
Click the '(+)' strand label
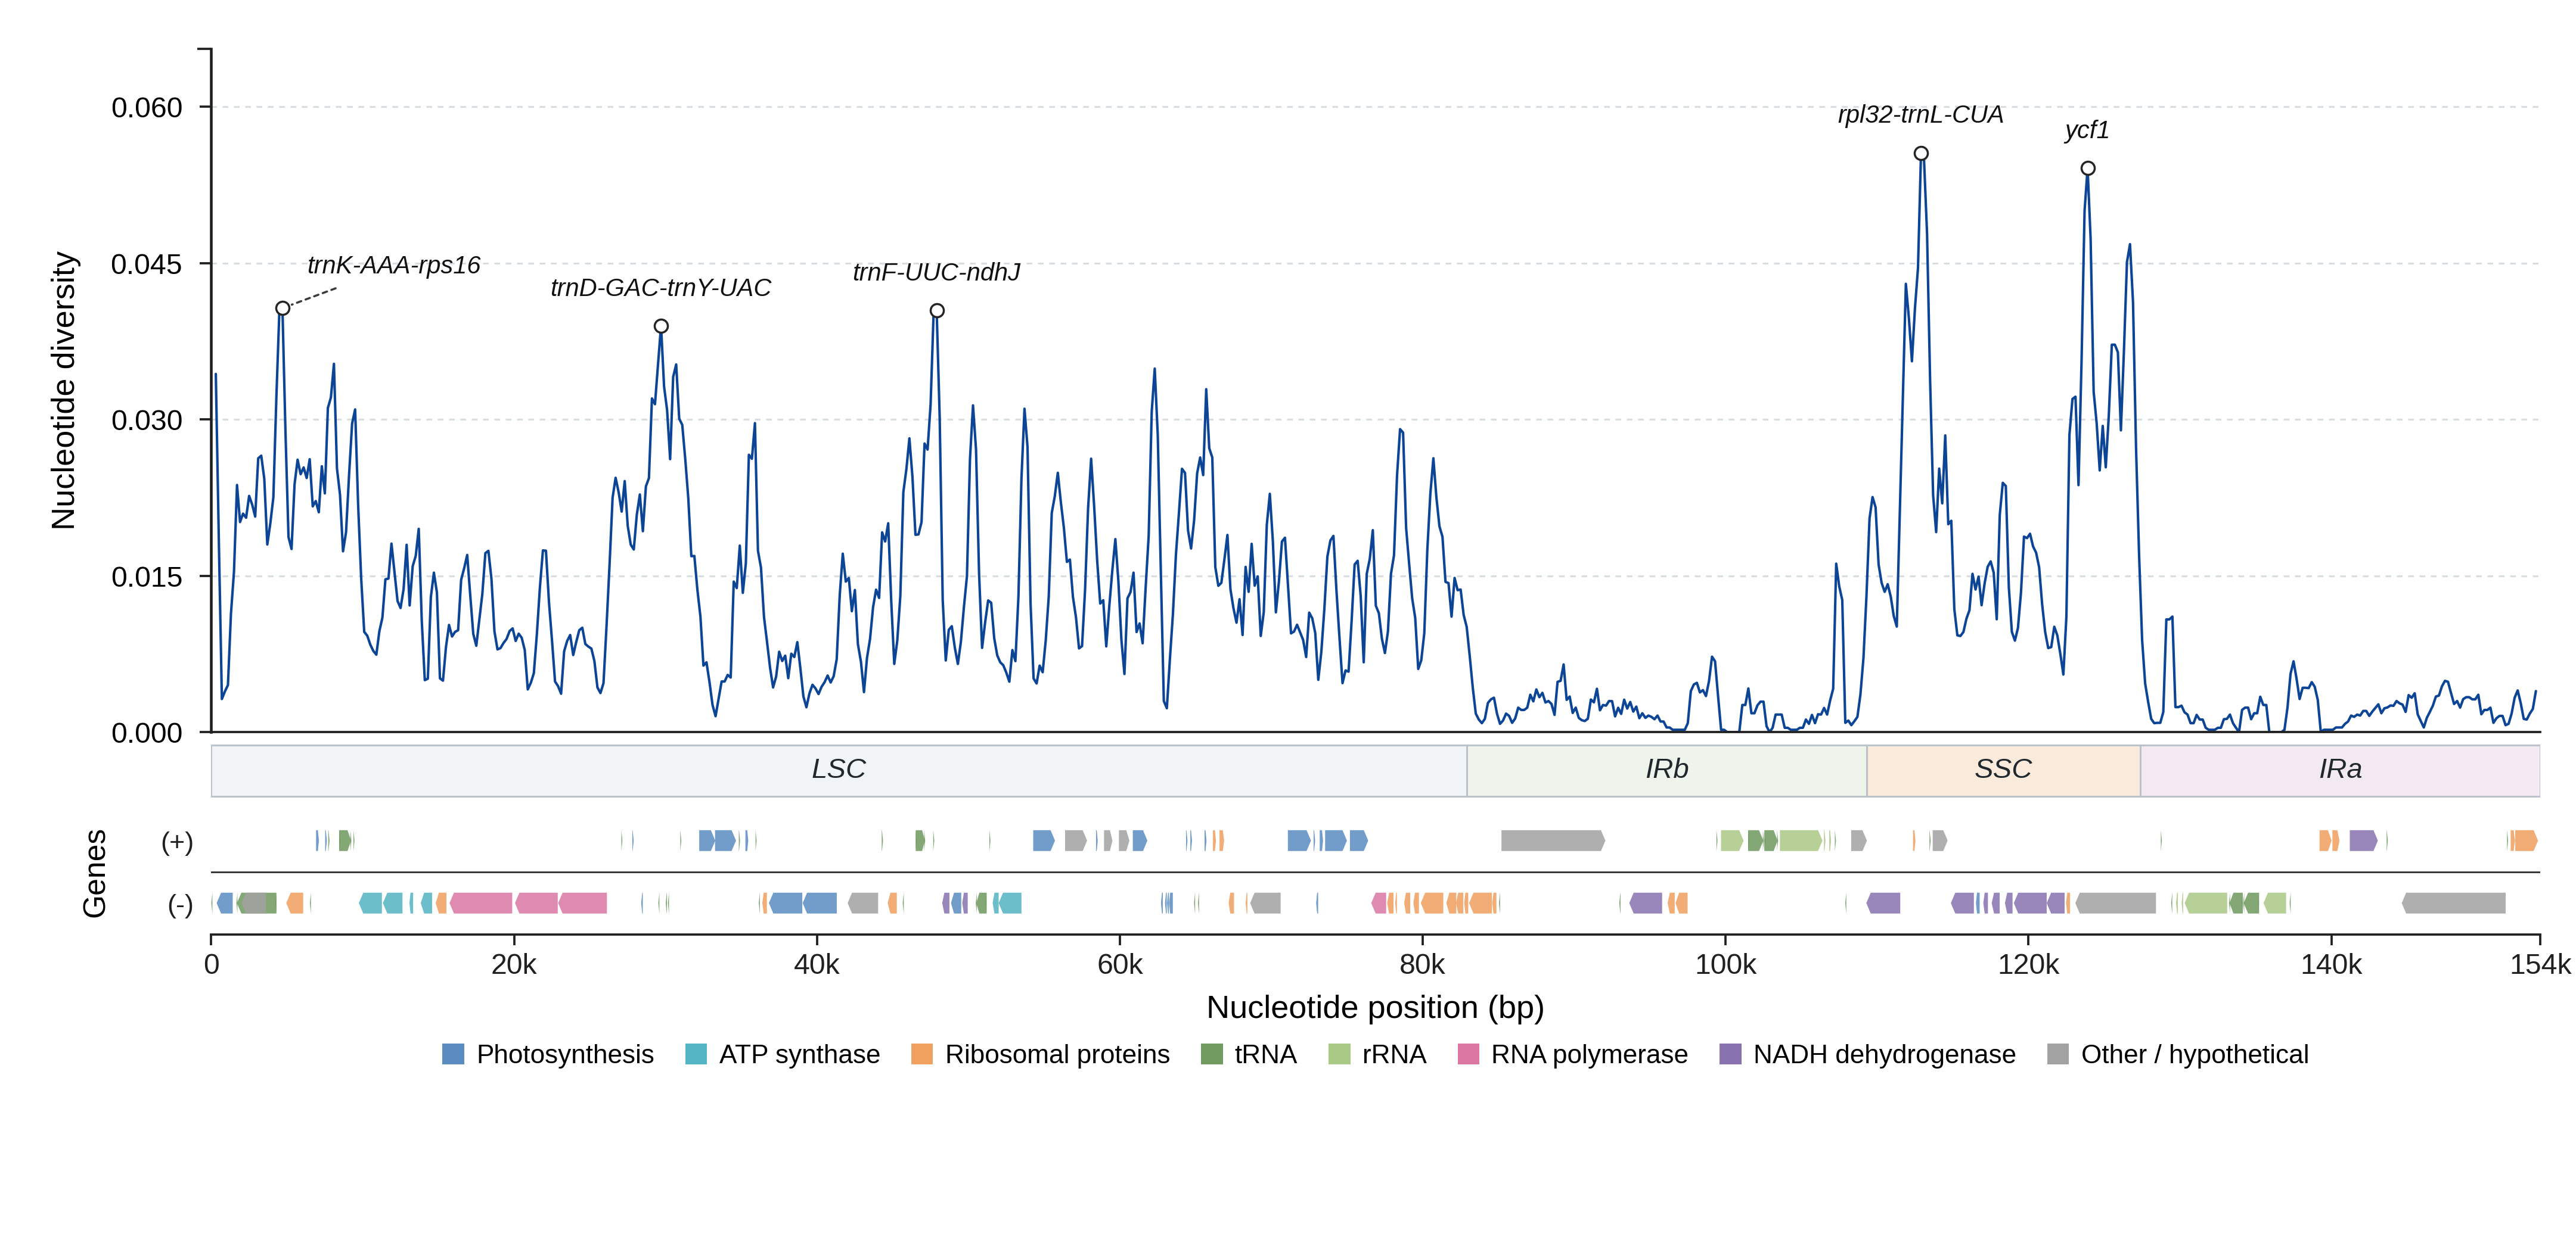pyautogui.click(x=177, y=842)
